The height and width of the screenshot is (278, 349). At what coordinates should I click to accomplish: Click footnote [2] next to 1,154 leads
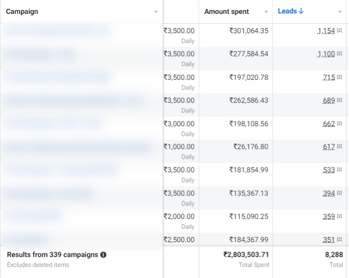click(x=340, y=30)
